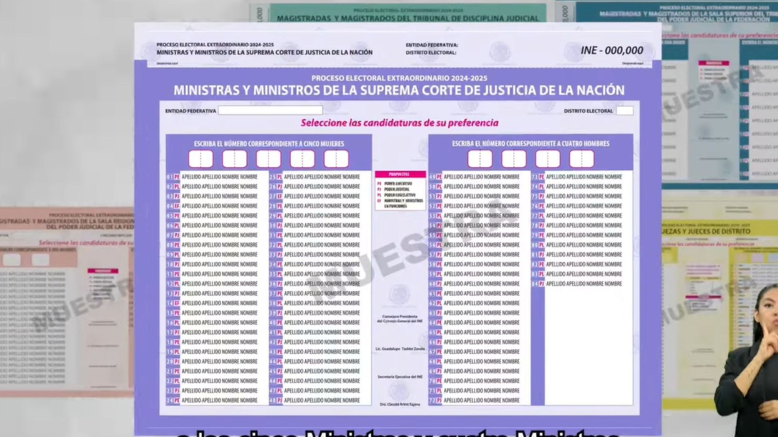The image size is (778, 437).
Task: Click the first number box for cuatro hombres
Action: (480, 159)
